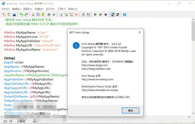
Task: Paste with the clipboard toolbar icon
Action: click(43, 15)
